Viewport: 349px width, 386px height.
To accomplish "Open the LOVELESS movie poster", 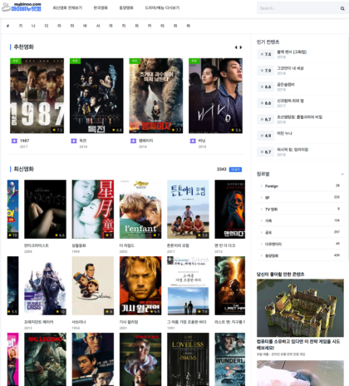I will click(188, 359).
